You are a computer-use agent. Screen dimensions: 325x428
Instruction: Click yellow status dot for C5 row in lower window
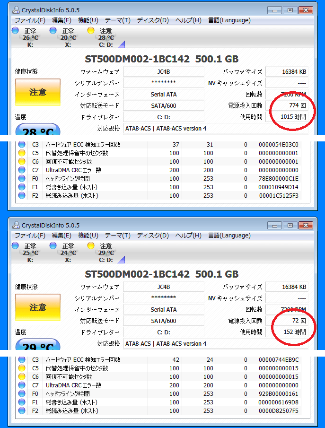[22, 368]
